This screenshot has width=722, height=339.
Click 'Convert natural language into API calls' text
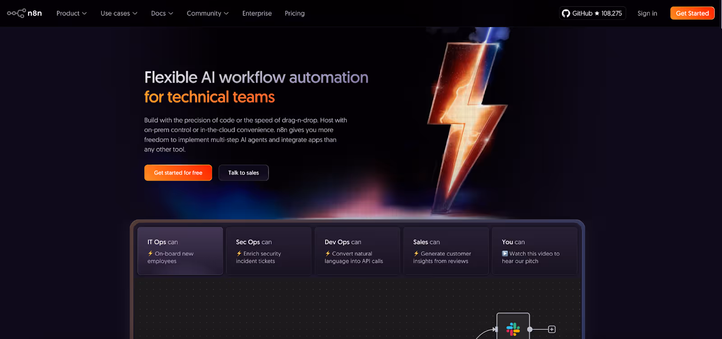click(x=354, y=257)
